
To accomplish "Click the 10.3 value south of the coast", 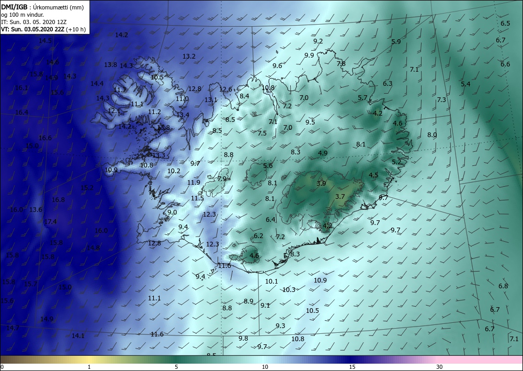I will pos(289,289).
